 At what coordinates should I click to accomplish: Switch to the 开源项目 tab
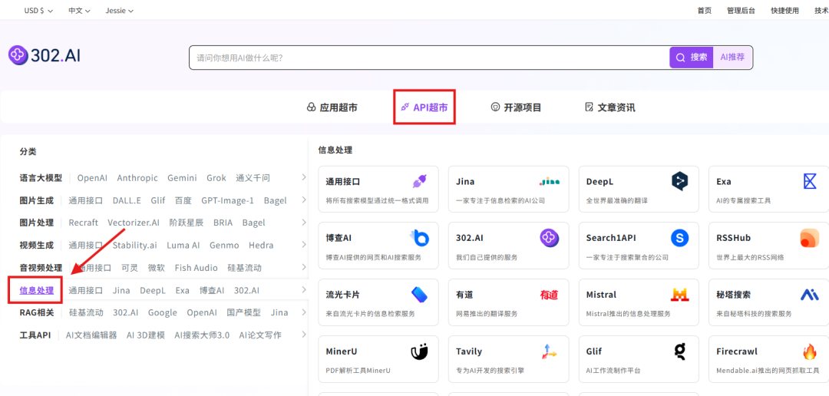click(516, 108)
